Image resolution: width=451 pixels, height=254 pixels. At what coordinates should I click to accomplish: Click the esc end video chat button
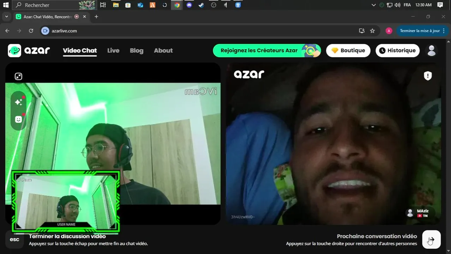[14, 240]
